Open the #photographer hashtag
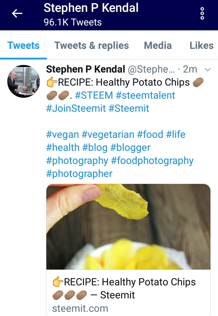 (x=79, y=174)
